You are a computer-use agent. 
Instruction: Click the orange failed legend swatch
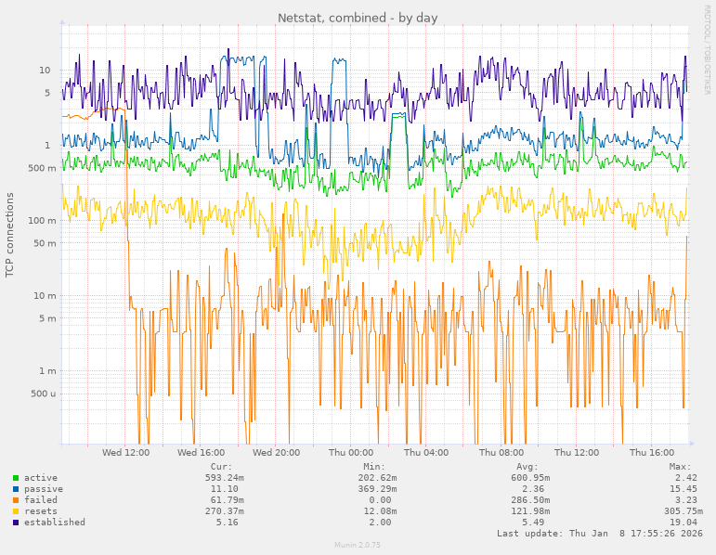pos(16,500)
